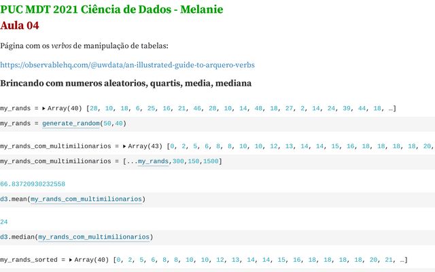Viewport: 435px width, 272px height.
Task: Click my_rands_com_multimilionarios inside d3.mean call
Action: click(86, 199)
